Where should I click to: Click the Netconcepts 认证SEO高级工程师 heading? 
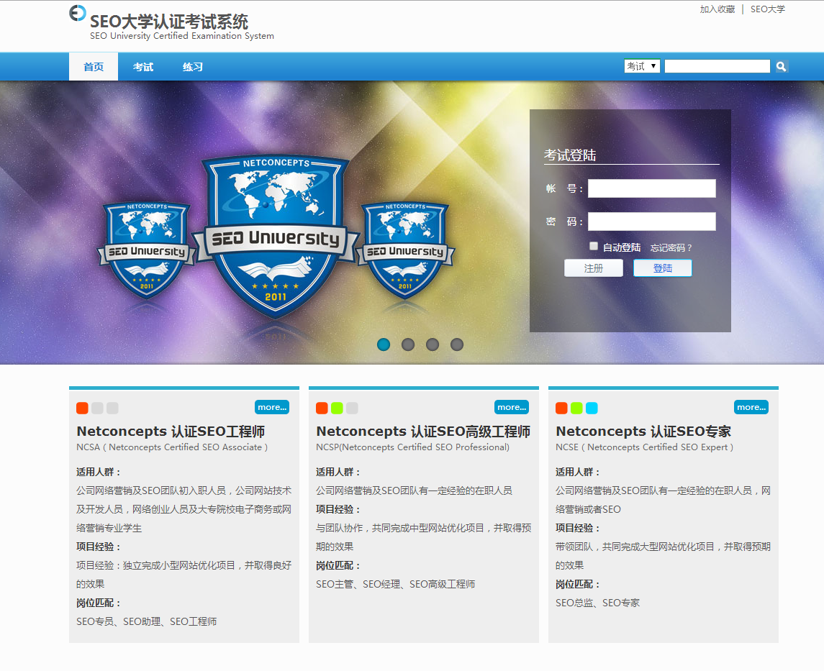423,432
